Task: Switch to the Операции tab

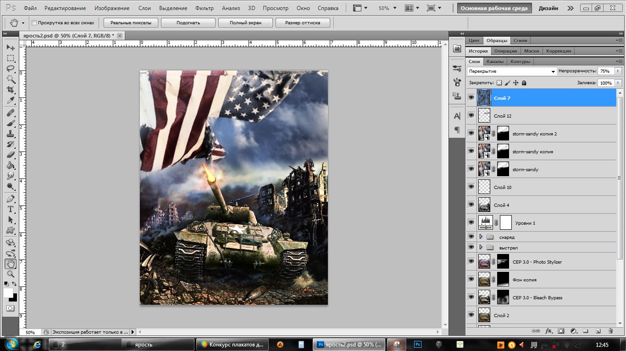Action: [506, 51]
